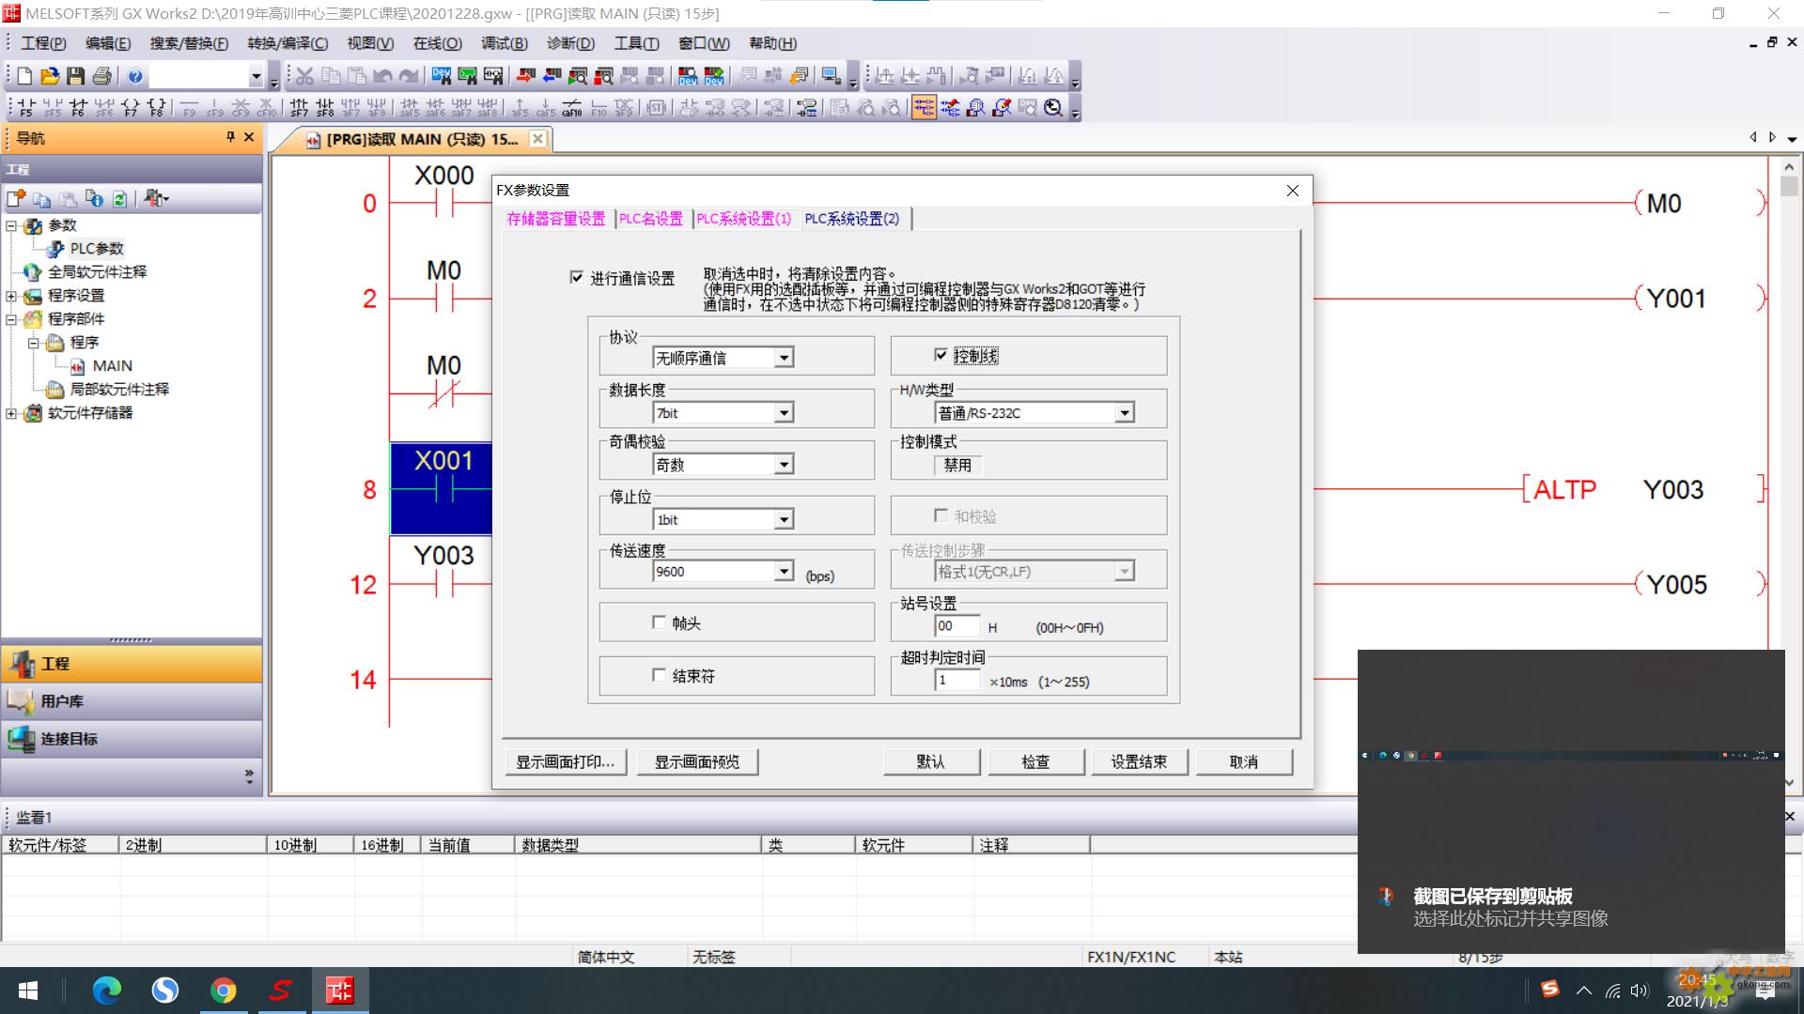This screenshot has width=1804, height=1014.
Task: Click the new data icon in navigation toolbar
Action: pos(16,198)
